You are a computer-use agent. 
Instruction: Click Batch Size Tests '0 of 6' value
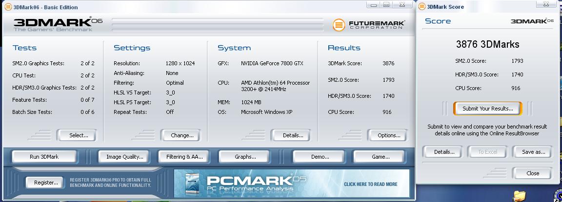pyautogui.click(x=87, y=112)
